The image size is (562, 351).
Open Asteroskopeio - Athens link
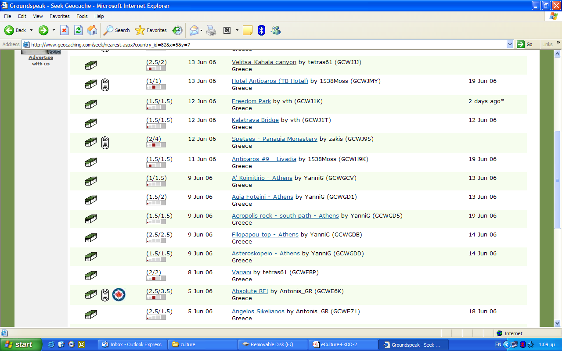[266, 253]
